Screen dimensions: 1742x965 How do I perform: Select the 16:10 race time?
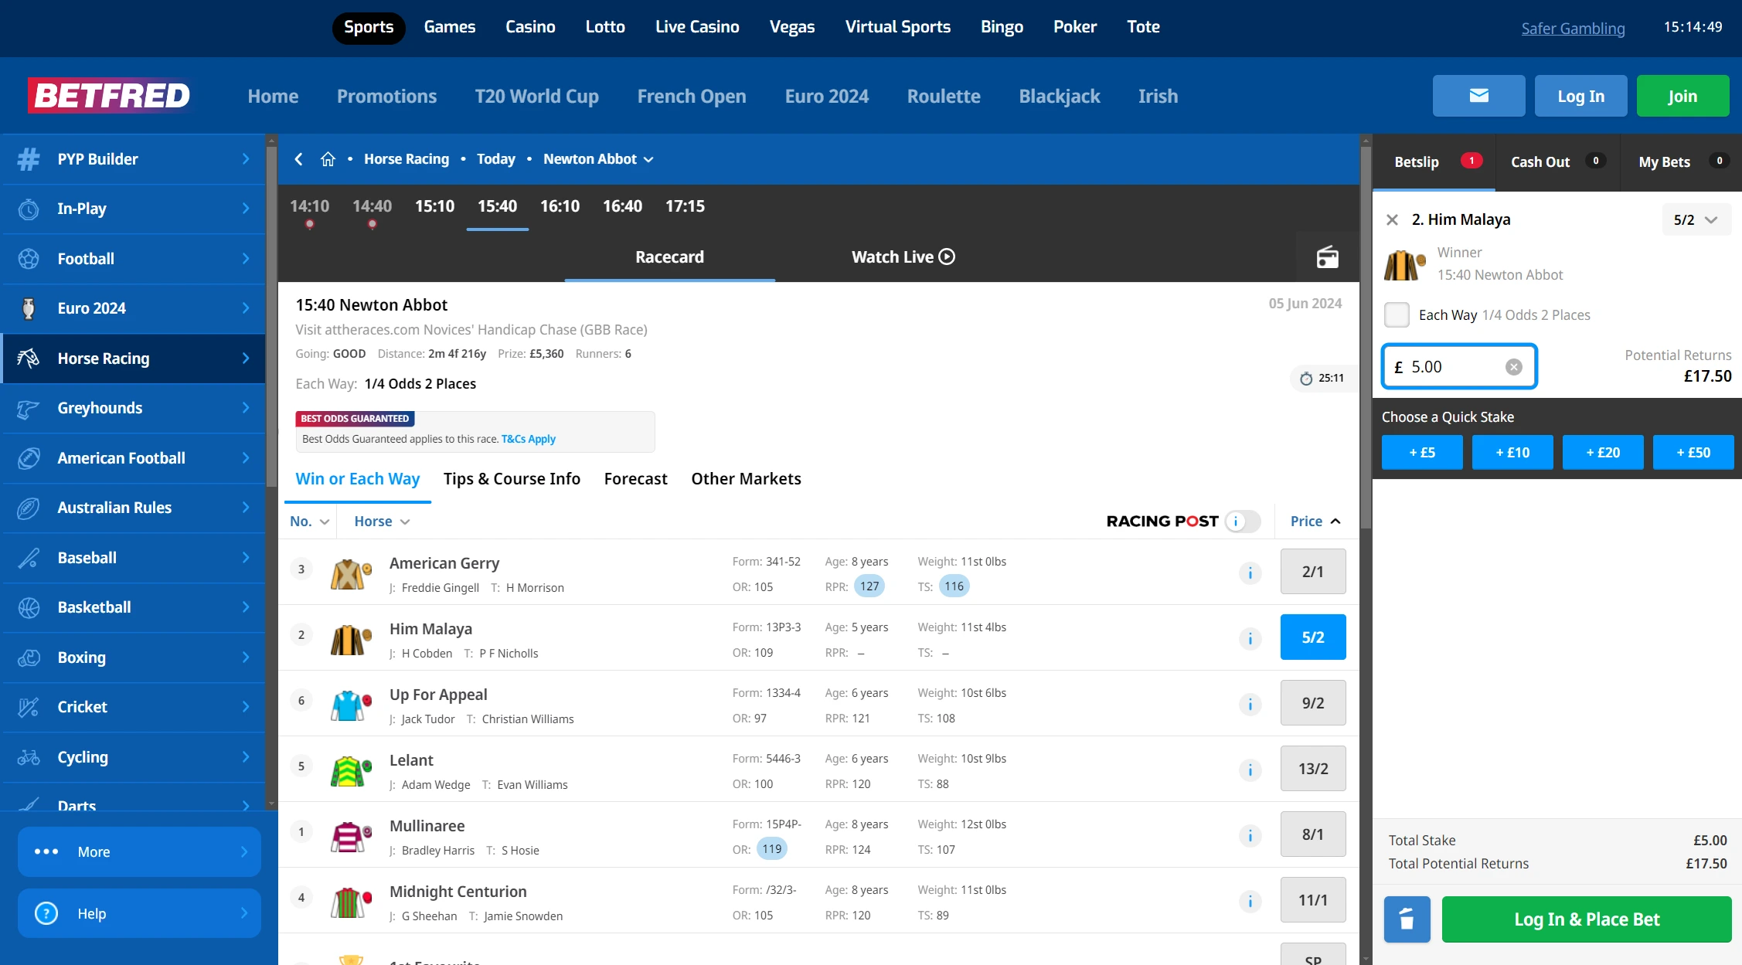click(x=560, y=206)
